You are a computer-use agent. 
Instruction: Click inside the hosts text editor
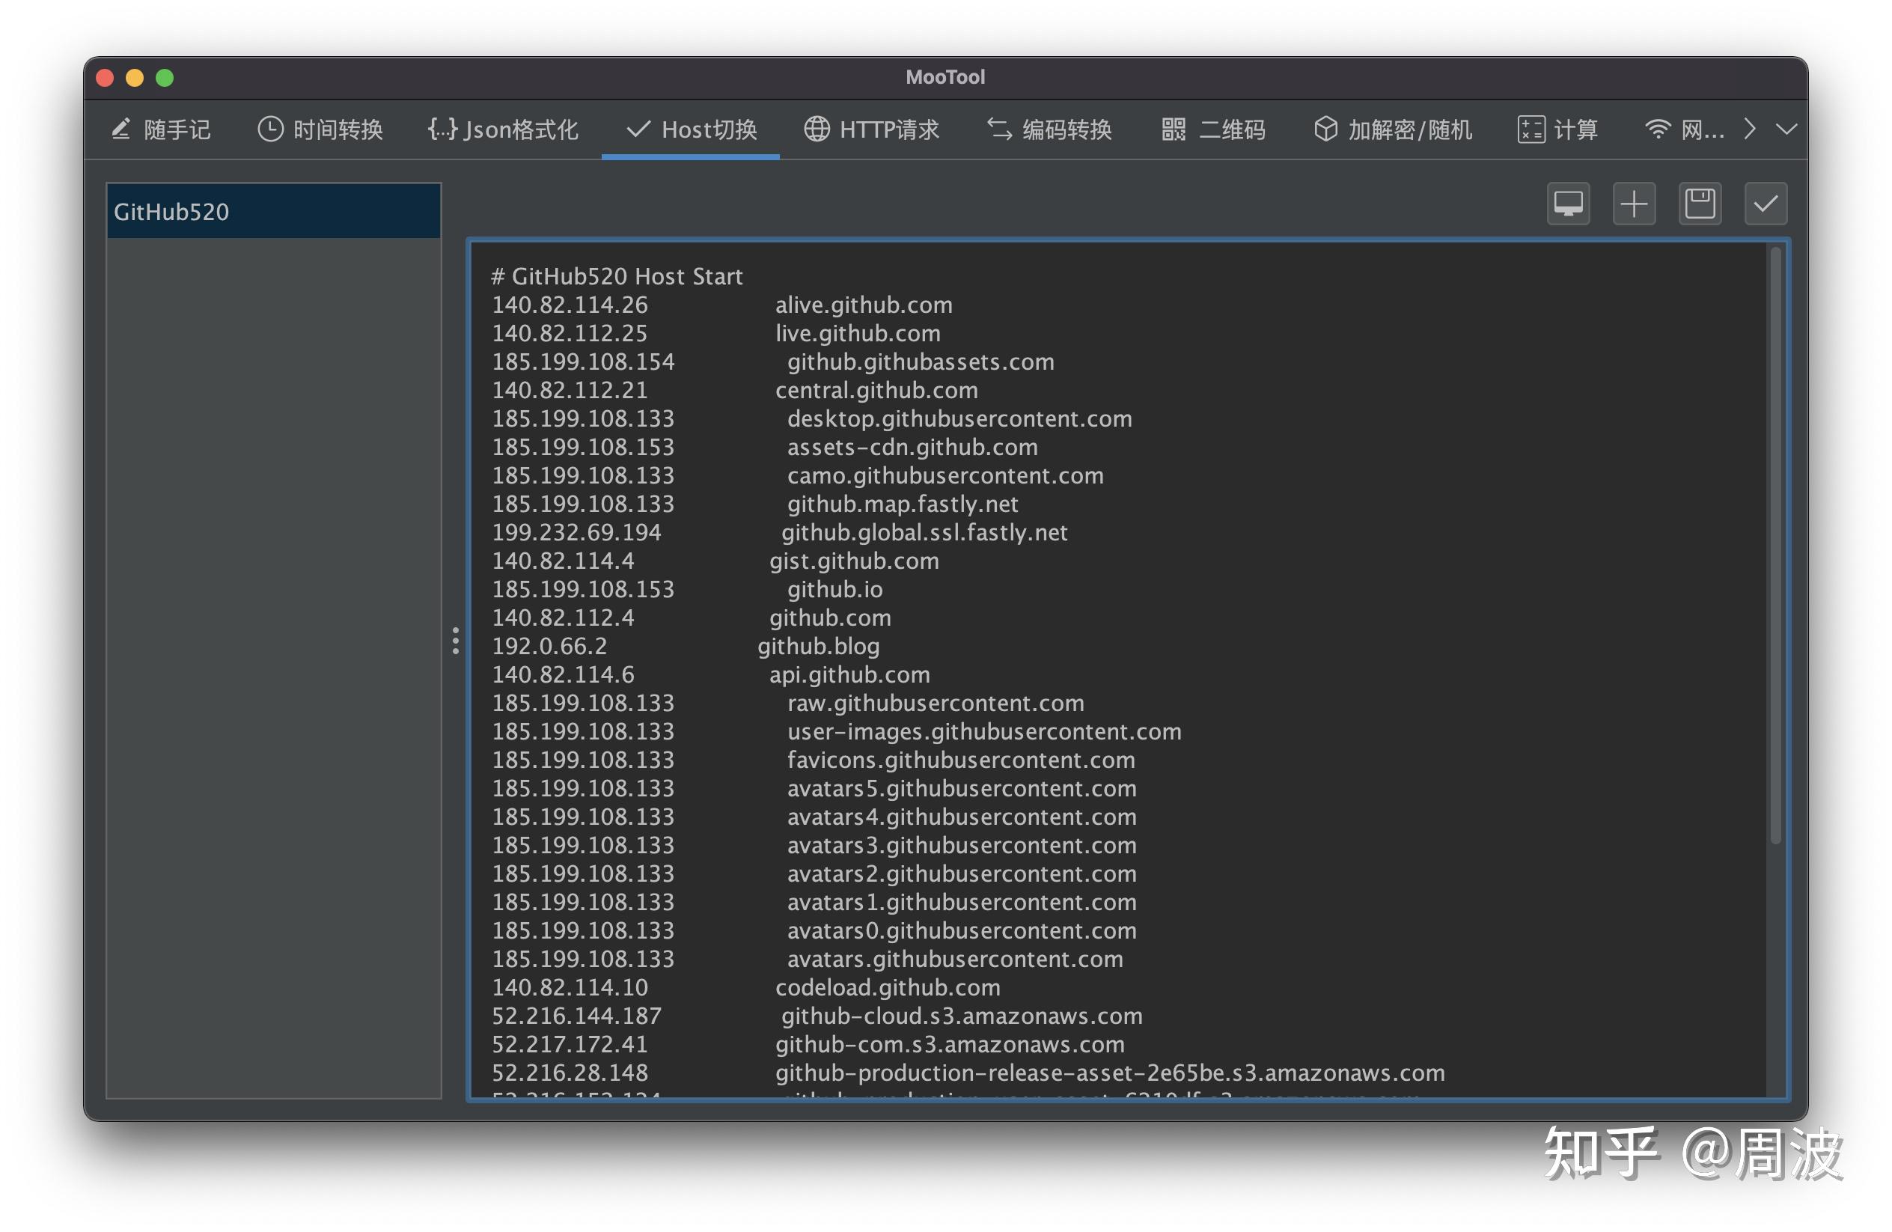(x=1113, y=636)
